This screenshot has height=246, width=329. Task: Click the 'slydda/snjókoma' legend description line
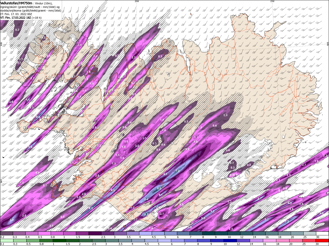[31, 11]
